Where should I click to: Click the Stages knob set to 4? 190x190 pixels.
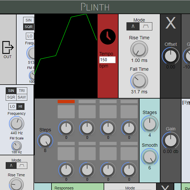[150, 124]
